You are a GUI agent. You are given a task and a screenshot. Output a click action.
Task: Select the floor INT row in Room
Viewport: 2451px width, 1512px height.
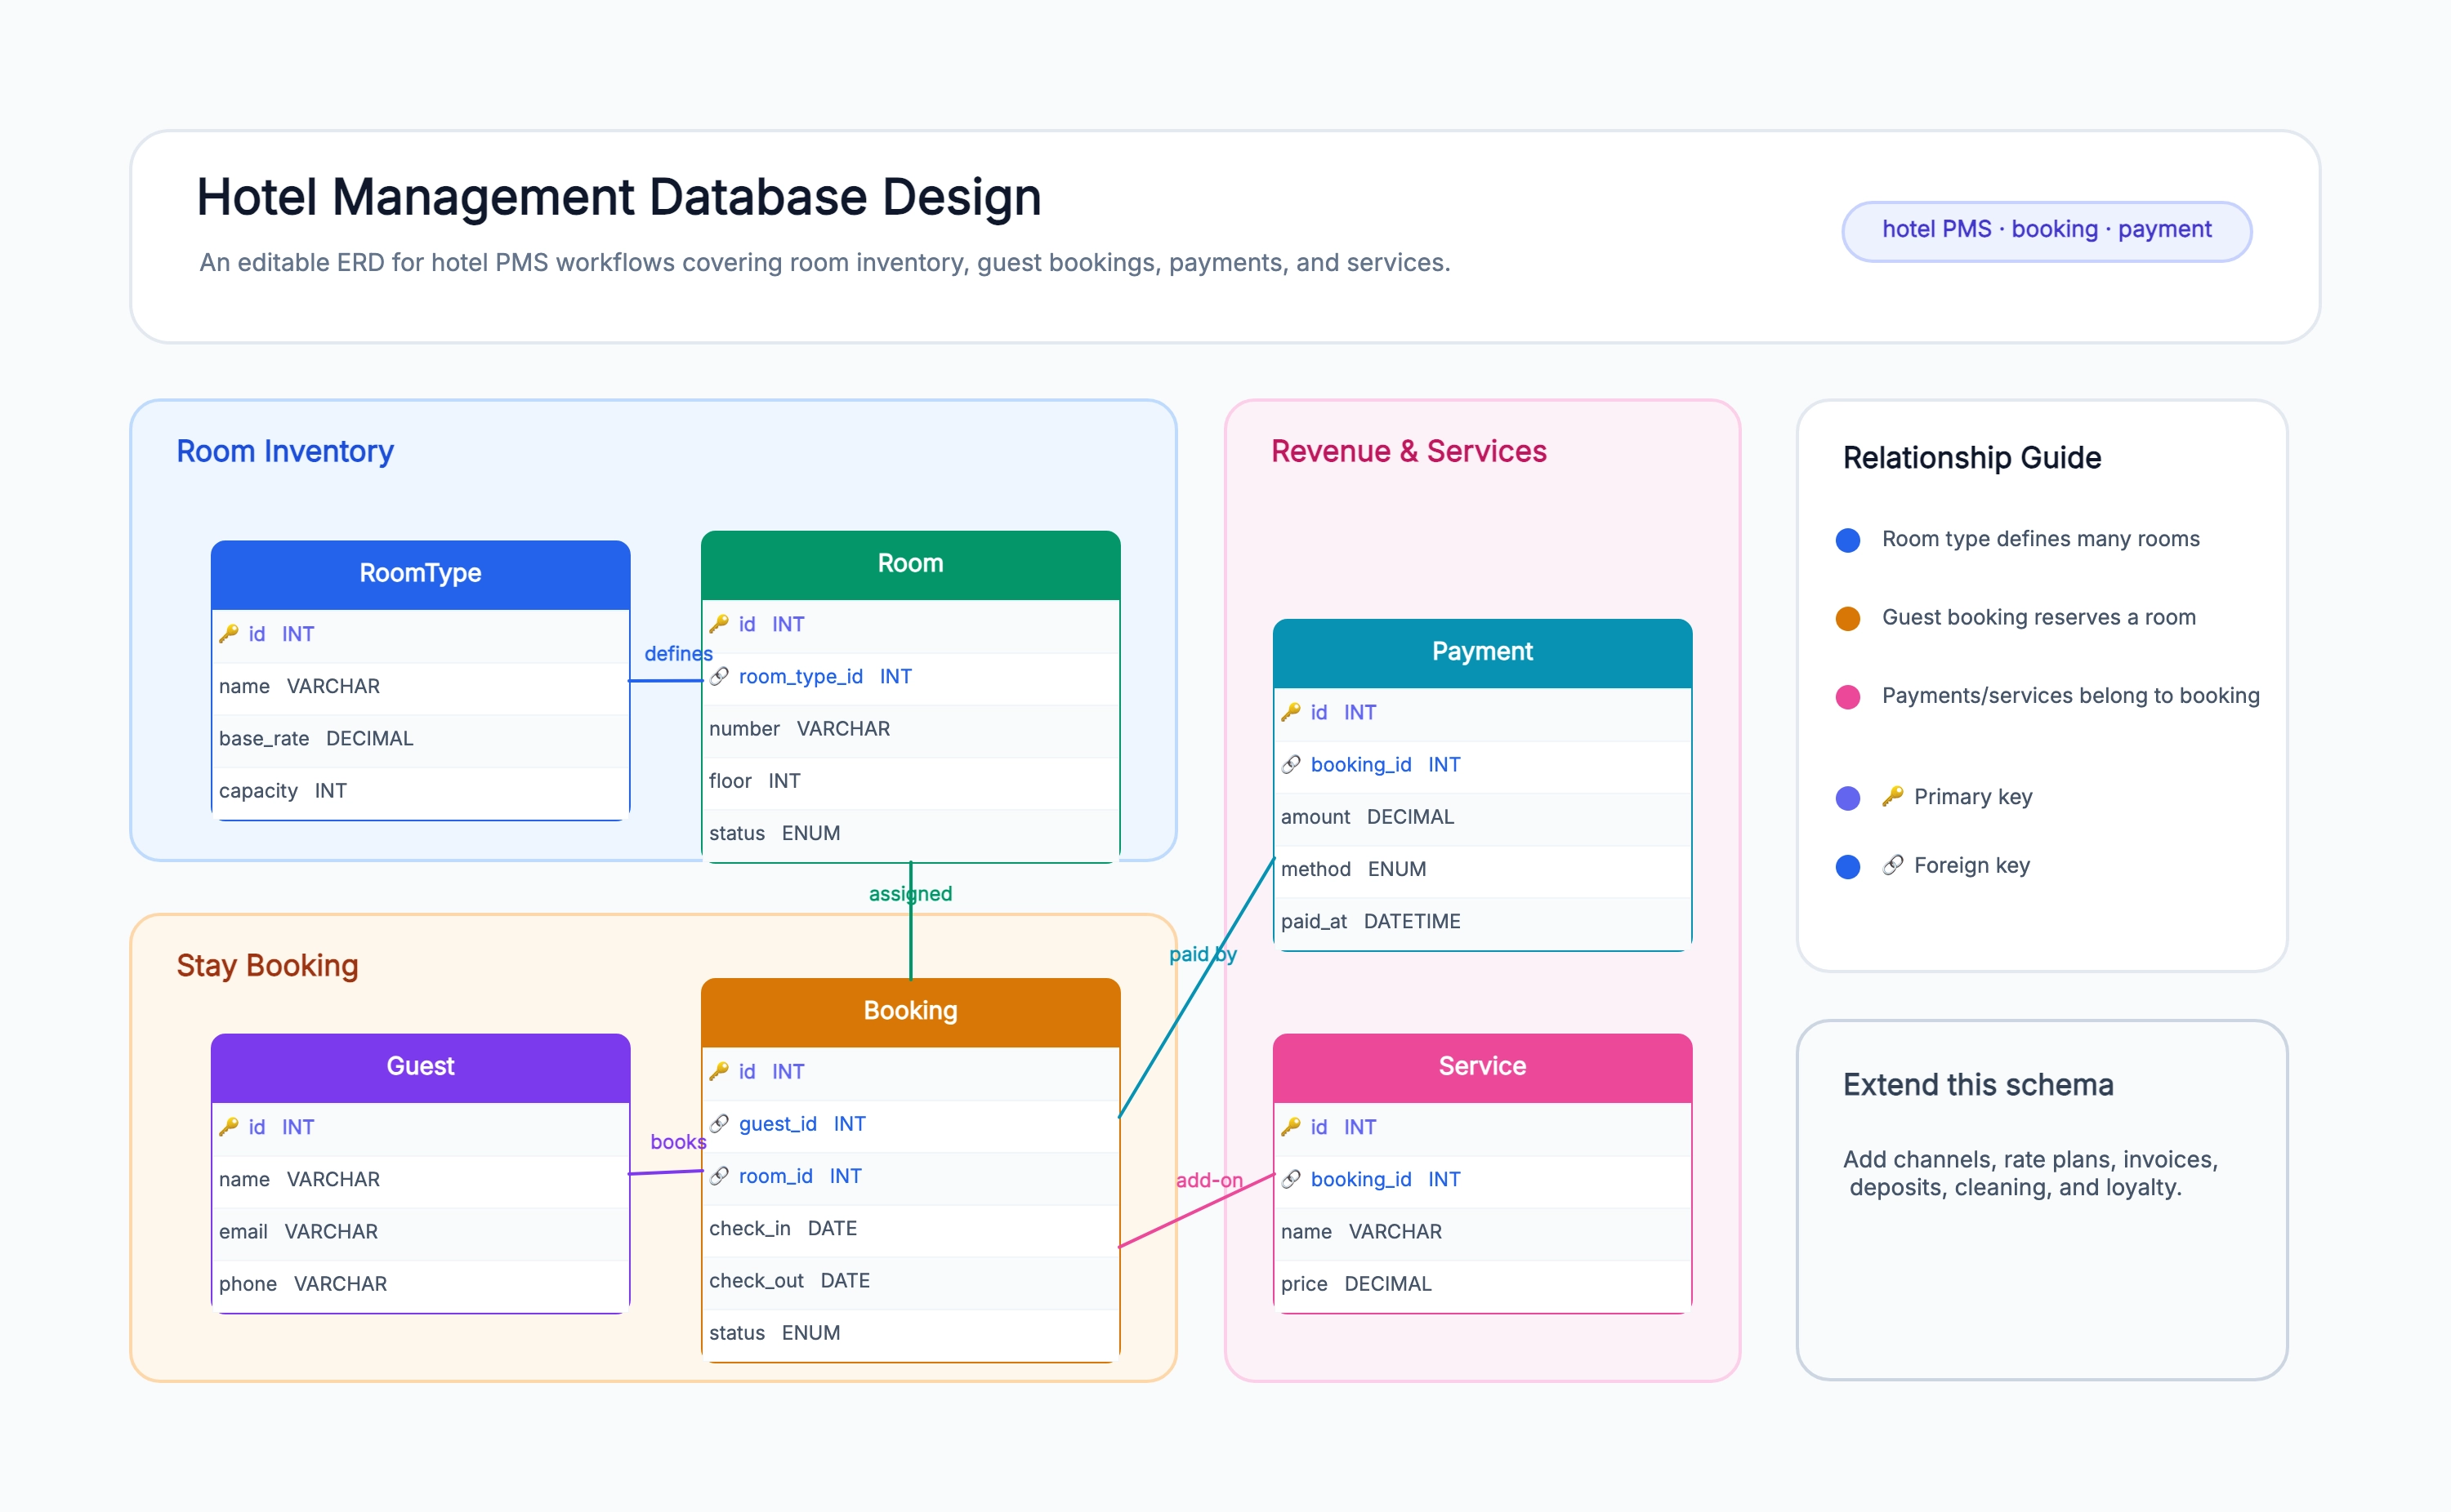[910, 781]
